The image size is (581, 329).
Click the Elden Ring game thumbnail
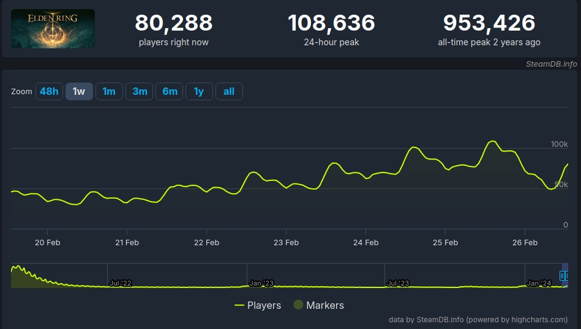(x=53, y=29)
